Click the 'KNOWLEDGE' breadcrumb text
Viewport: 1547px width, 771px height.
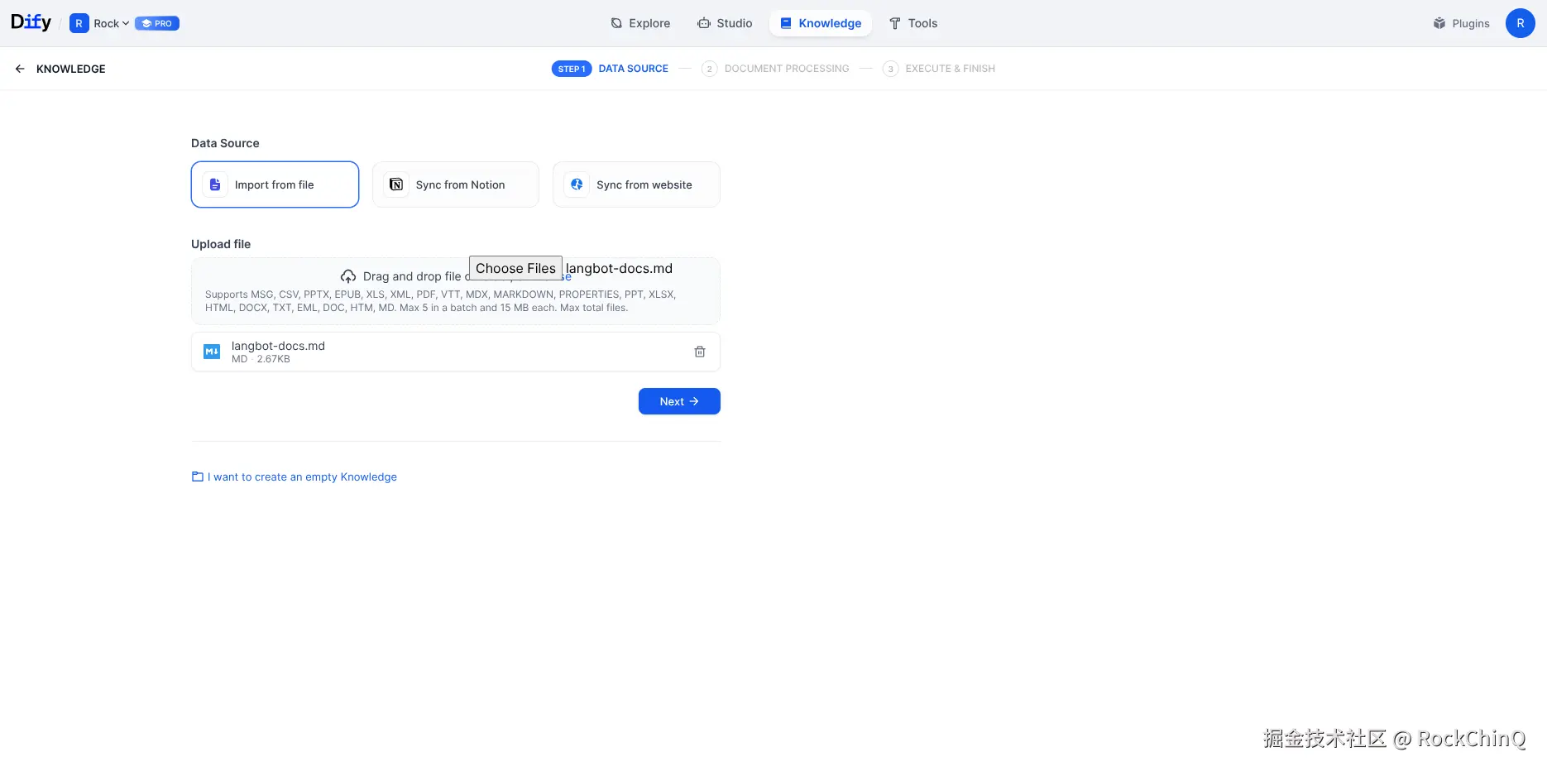click(71, 69)
